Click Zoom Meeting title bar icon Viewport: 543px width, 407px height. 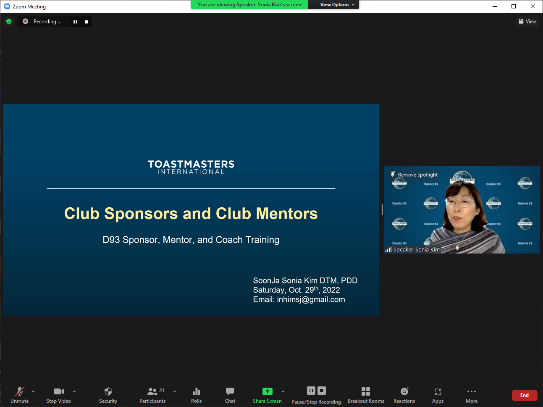(x=7, y=6)
